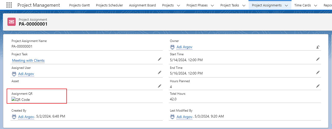332x129 pixels.
Task: Click the End Time edit pencil
Action: [318, 73]
